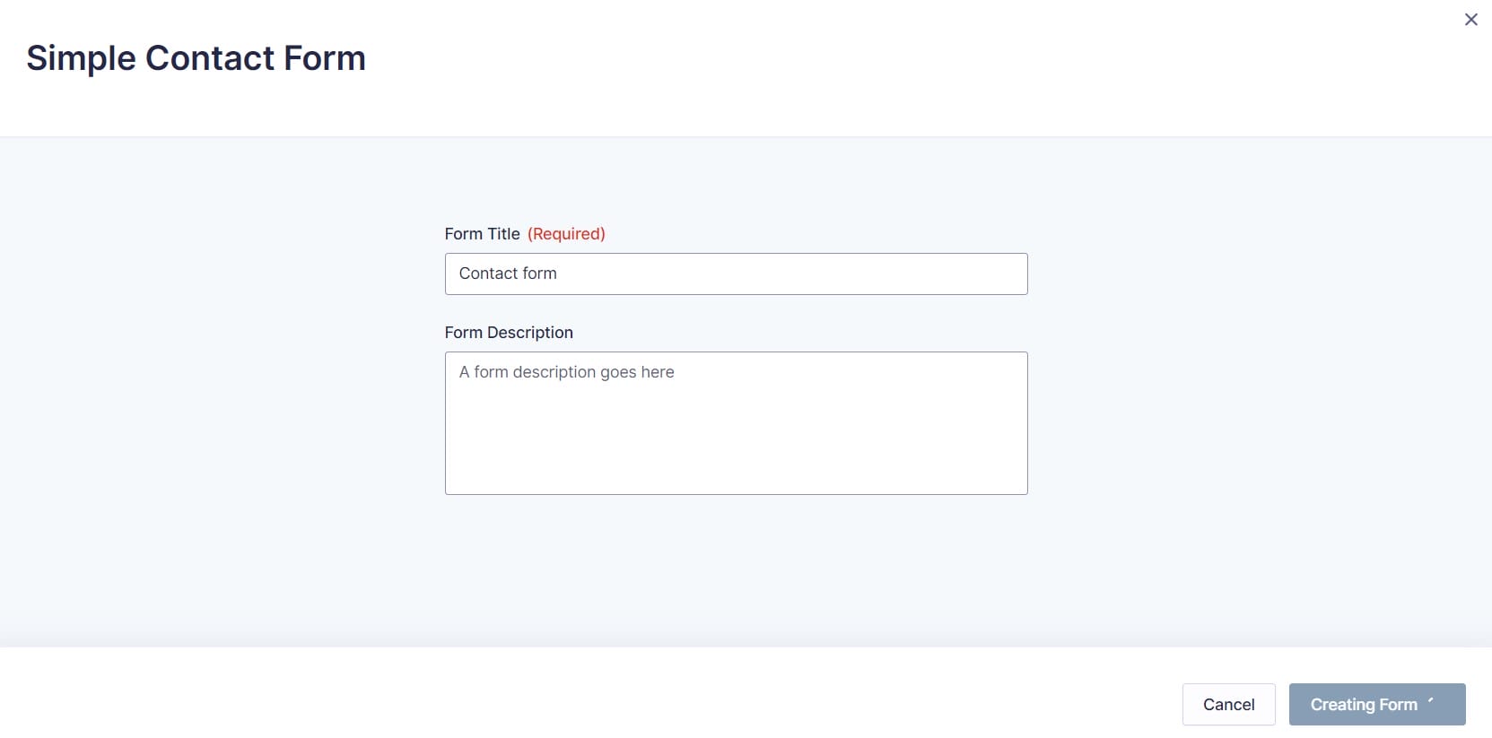Screen dimensions: 1492x738
Task: Click the word "here" in description placeholder
Action: coord(657,372)
